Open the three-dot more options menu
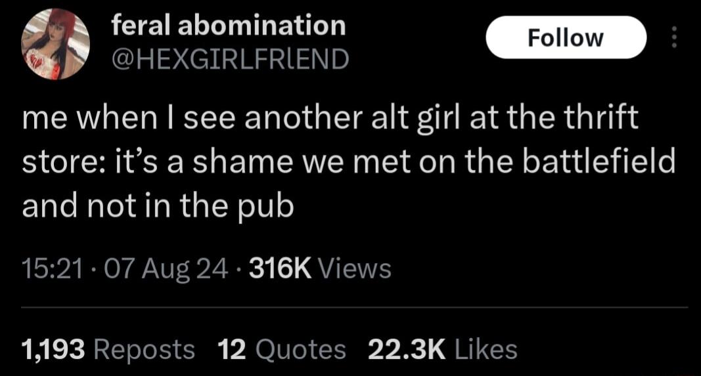This screenshot has width=701, height=376. click(x=675, y=37)
